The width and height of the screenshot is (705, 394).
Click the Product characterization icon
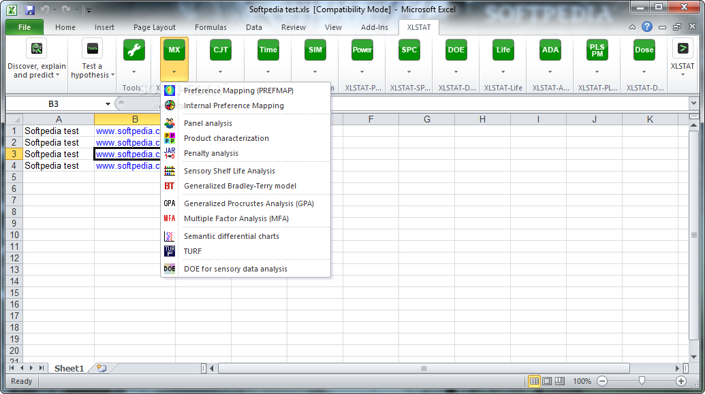(x=170, y=138)
